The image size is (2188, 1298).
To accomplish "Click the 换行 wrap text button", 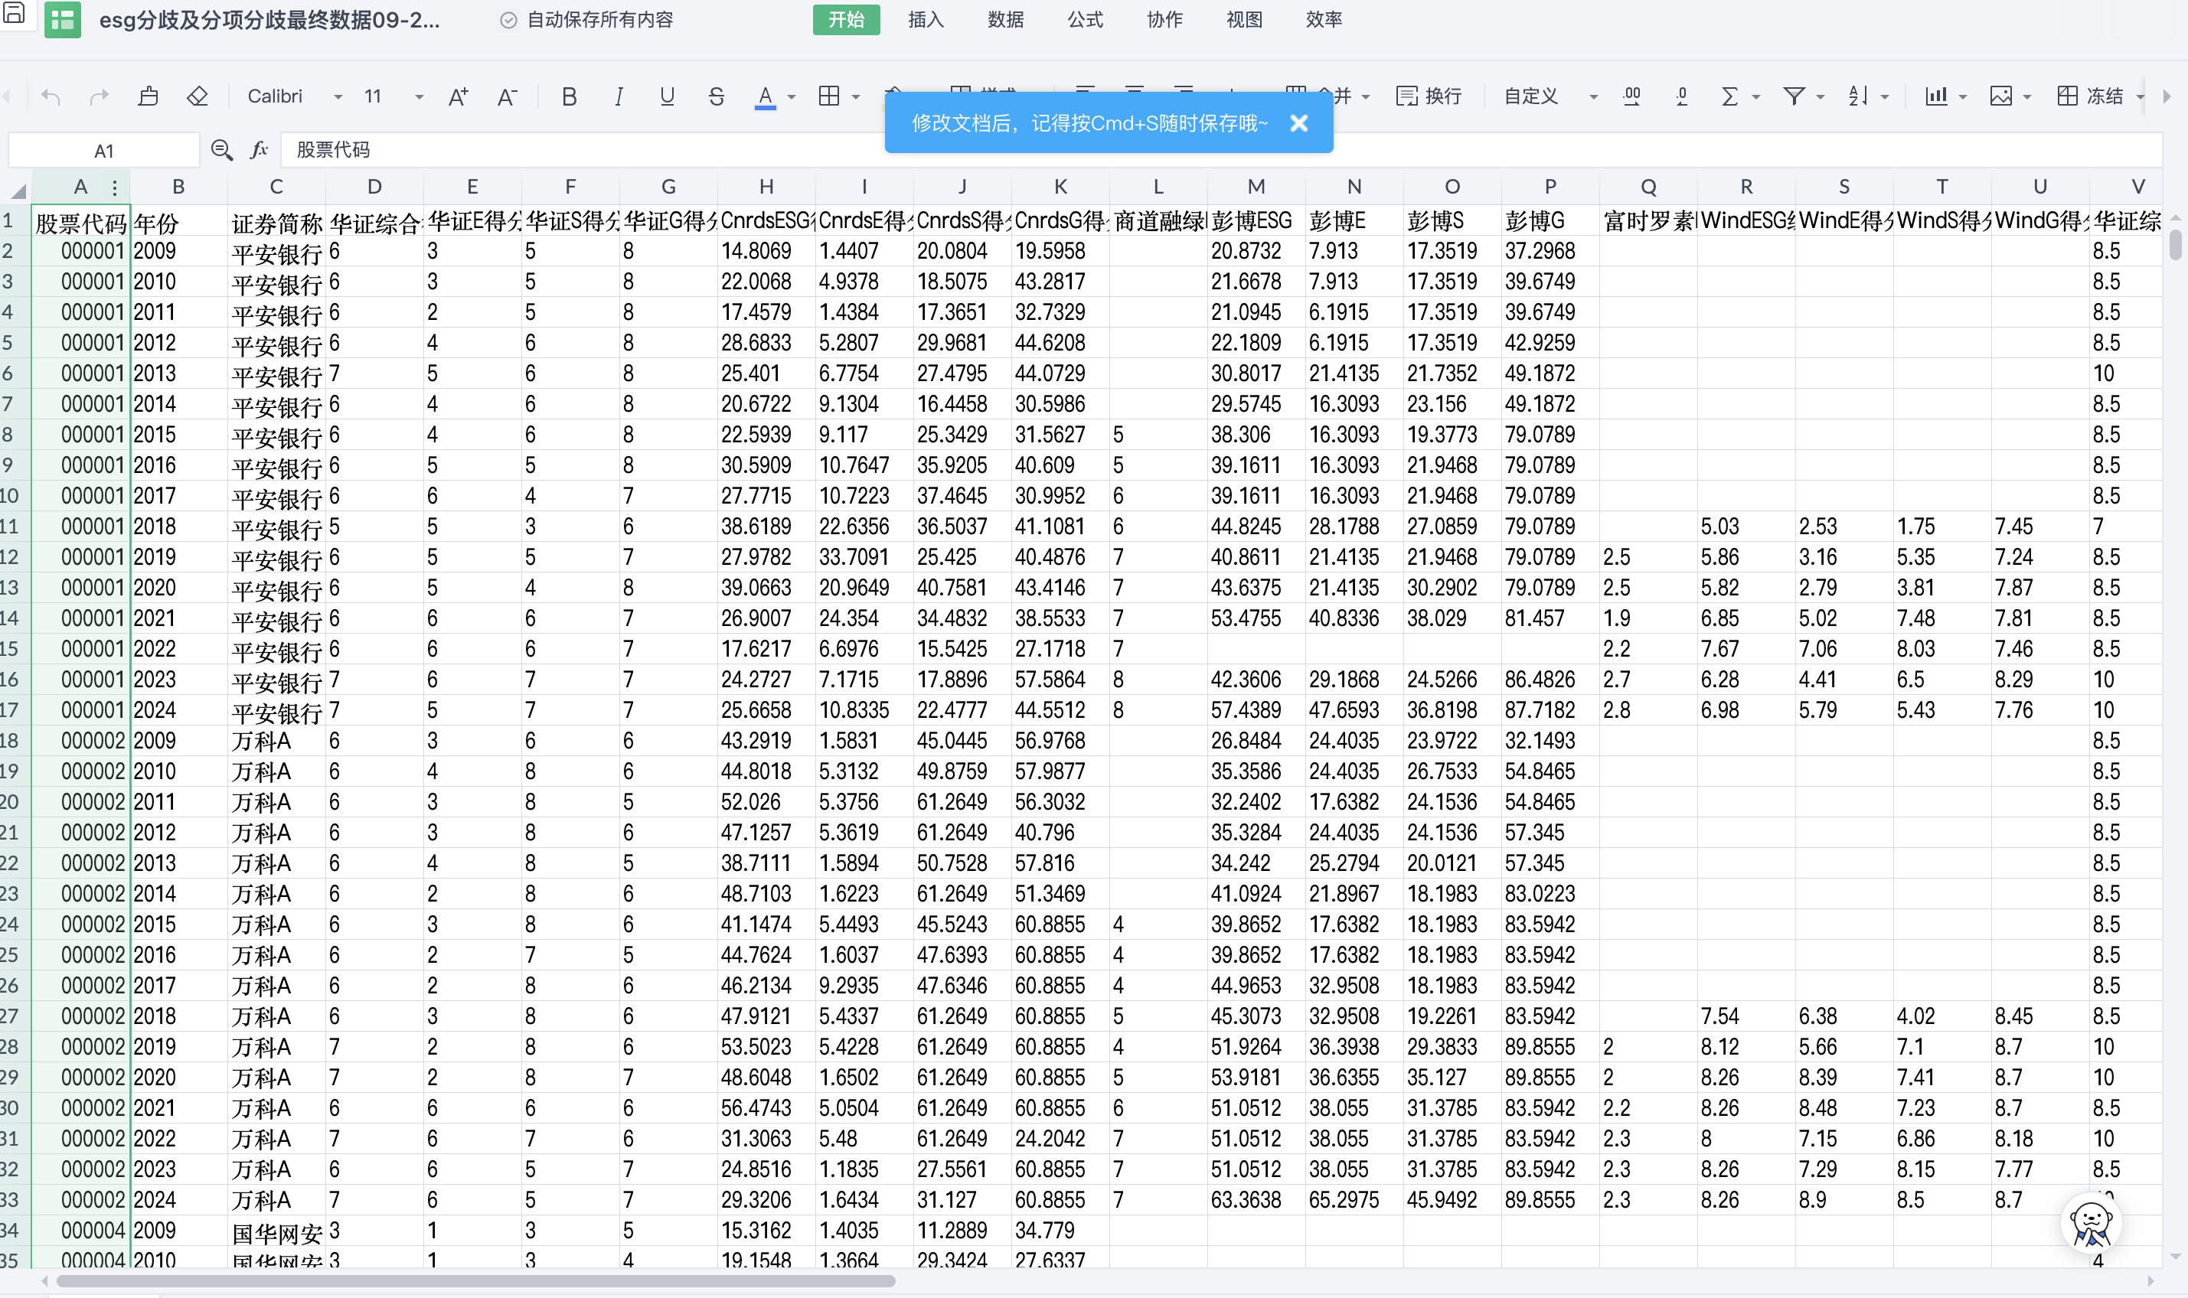I will click(x=1429, y=96).
